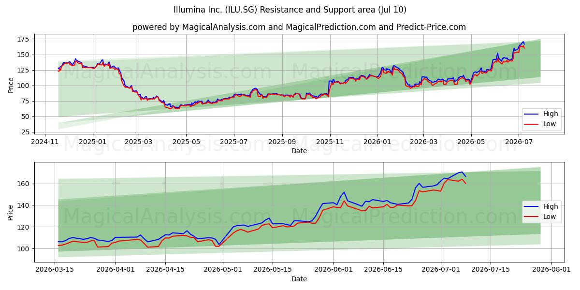Click the '2026-05-01' x-axis label
Viewport: 580px width, 290px height.
point(223,270)
